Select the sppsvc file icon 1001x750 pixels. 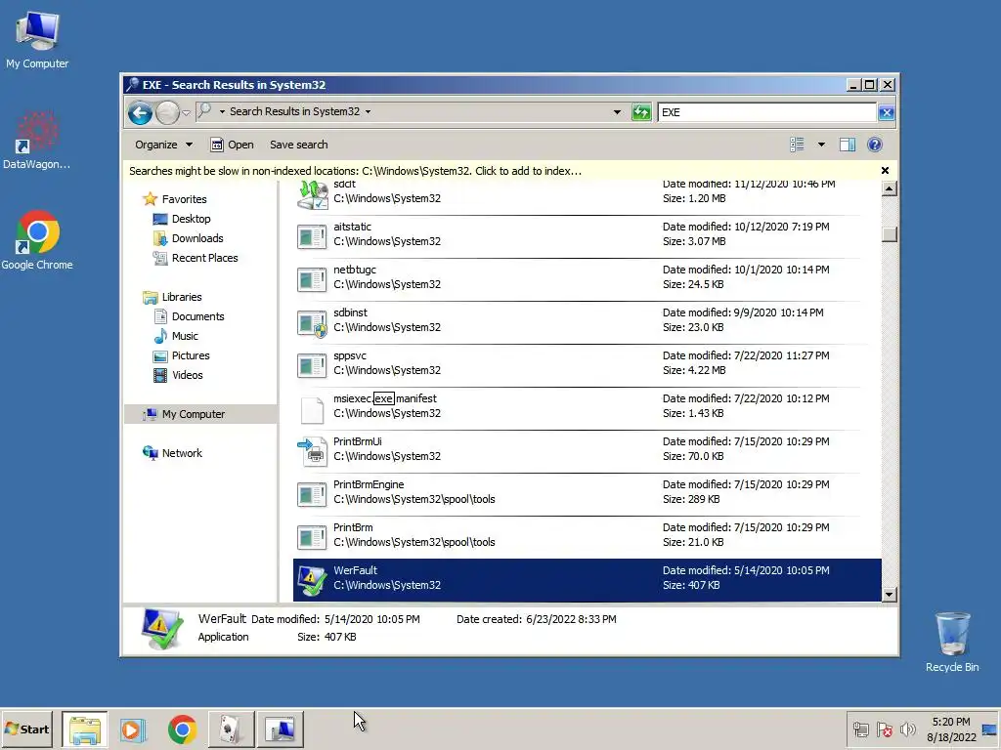[x=312, y=365]
